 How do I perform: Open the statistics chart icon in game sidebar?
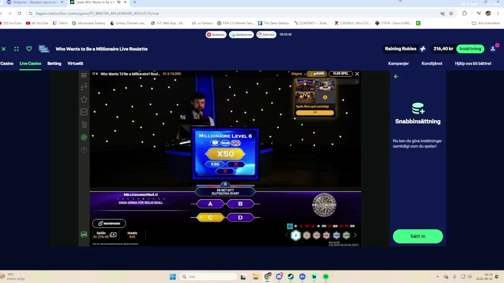pyautogui.click(x=84, y=112)
